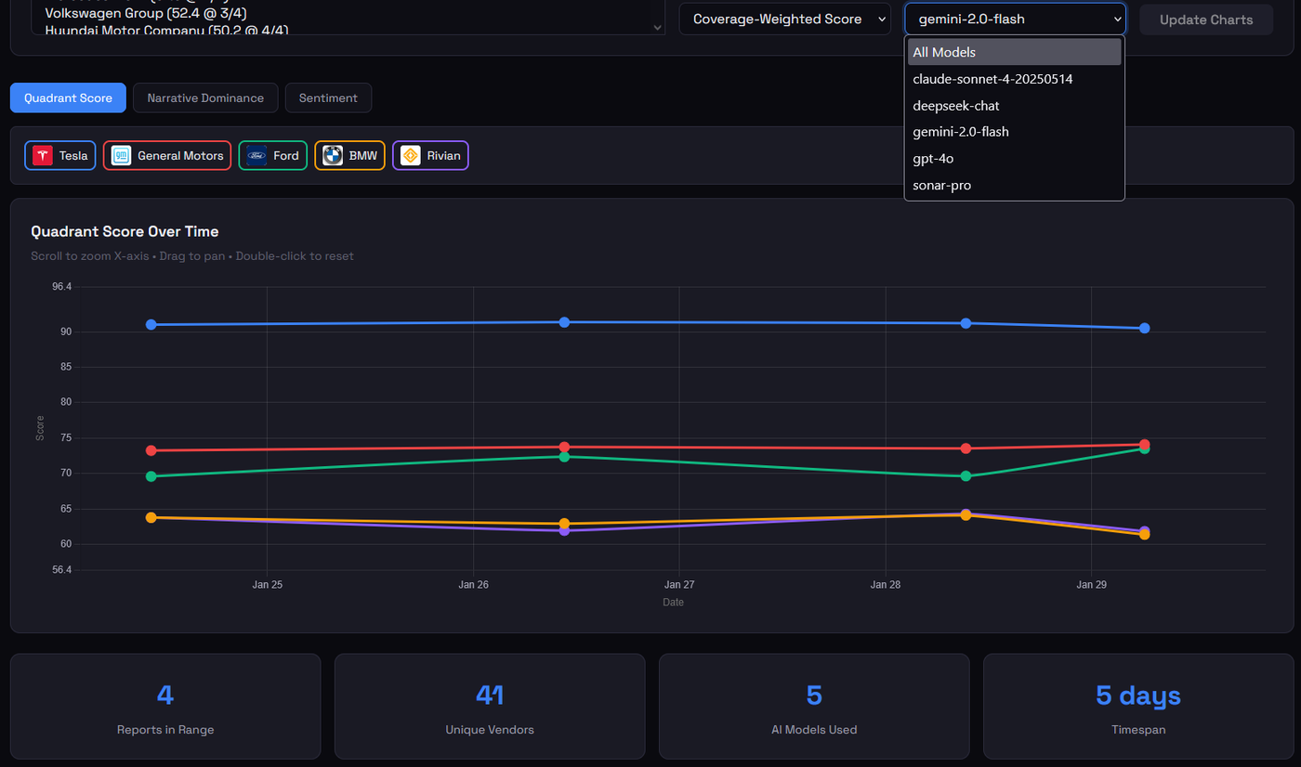Toggle the Ford vendor chip
This screenshot has width=1301, height=767.
(273, 156)
